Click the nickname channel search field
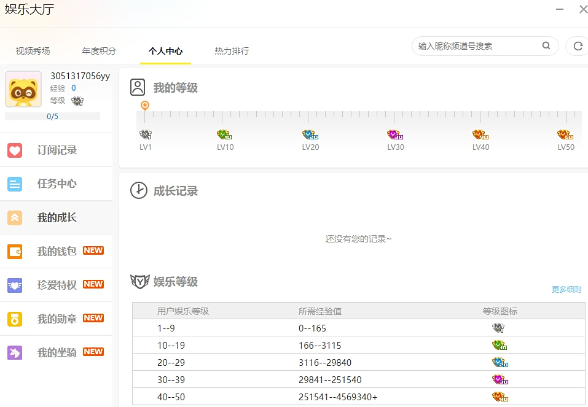The height and width of the screenshot is (407, 588). [476, 46]
